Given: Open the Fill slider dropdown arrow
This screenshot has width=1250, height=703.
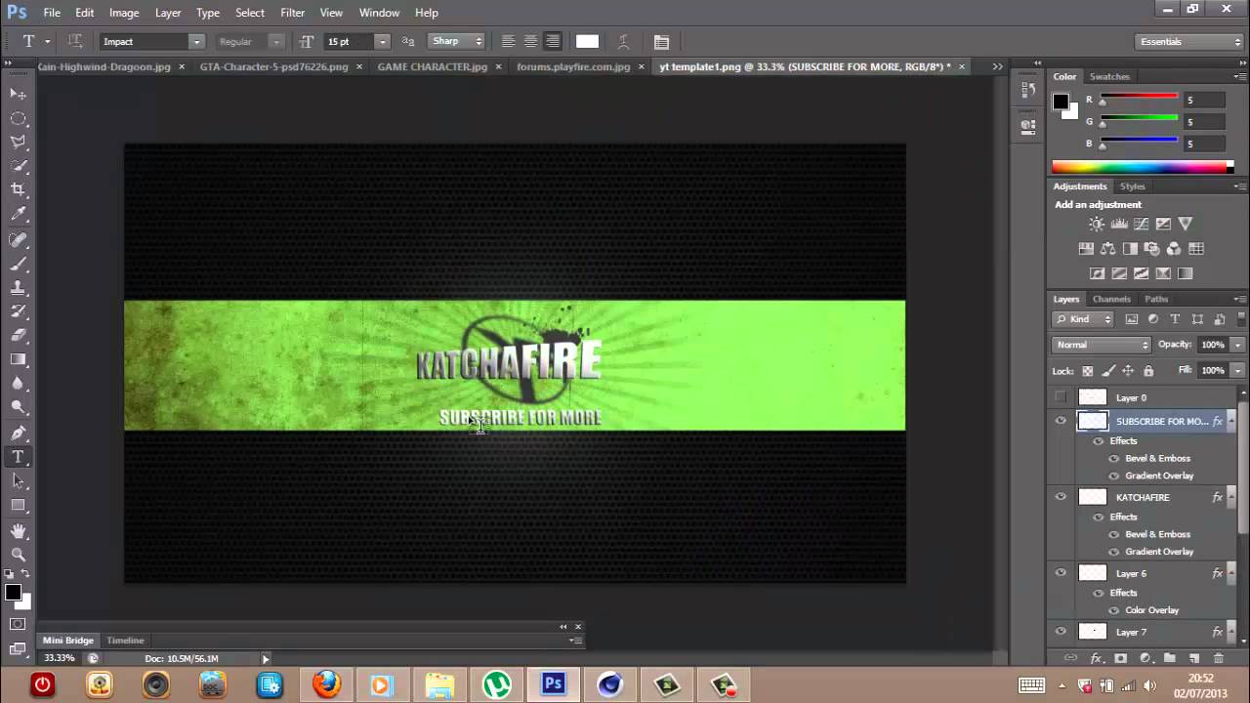Looking at the screenshot, I should [x=1237, y=370].
